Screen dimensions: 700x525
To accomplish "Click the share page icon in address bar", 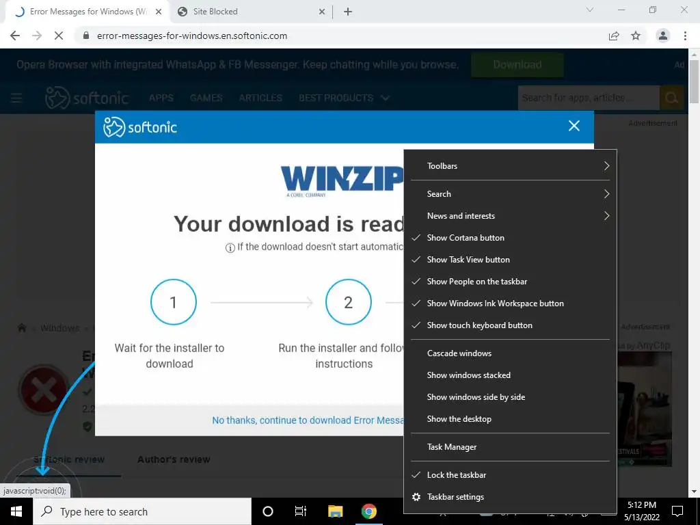I will (614, 36).
